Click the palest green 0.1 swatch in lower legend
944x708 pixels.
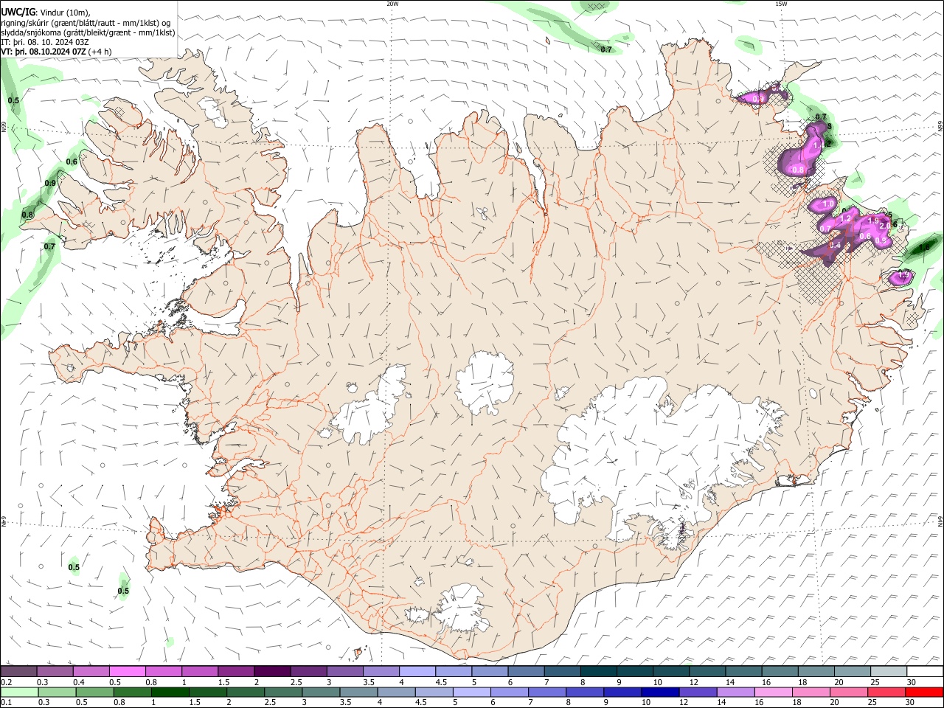(x=18, y=692)
